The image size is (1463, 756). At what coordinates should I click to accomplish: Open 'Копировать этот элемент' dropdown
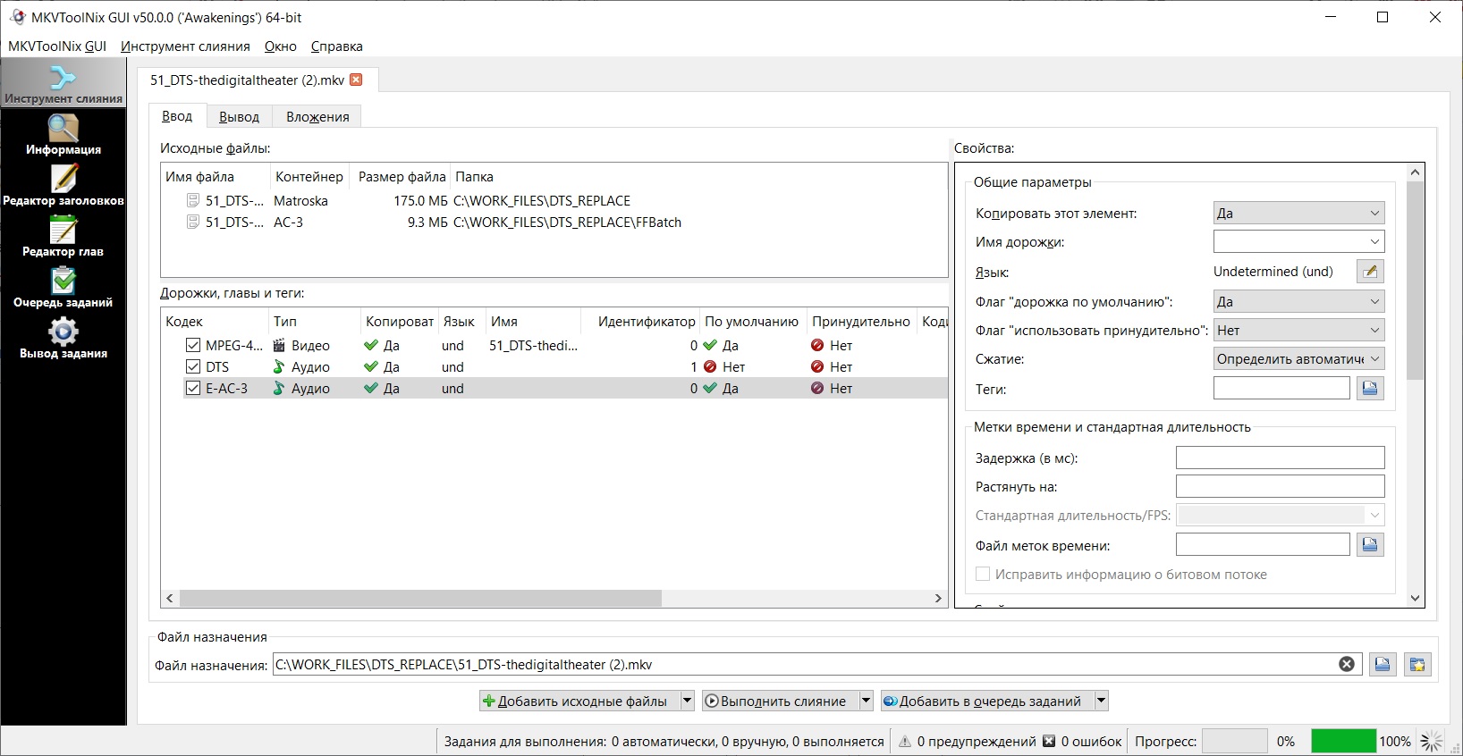[x=1298, y=214]
